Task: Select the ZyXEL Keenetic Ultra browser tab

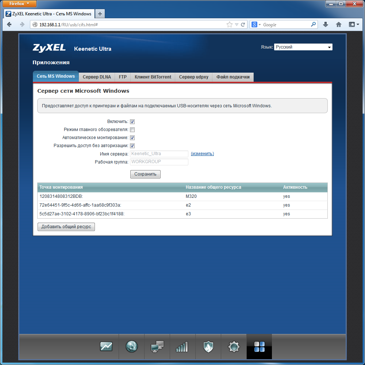Action: [49, 14]
